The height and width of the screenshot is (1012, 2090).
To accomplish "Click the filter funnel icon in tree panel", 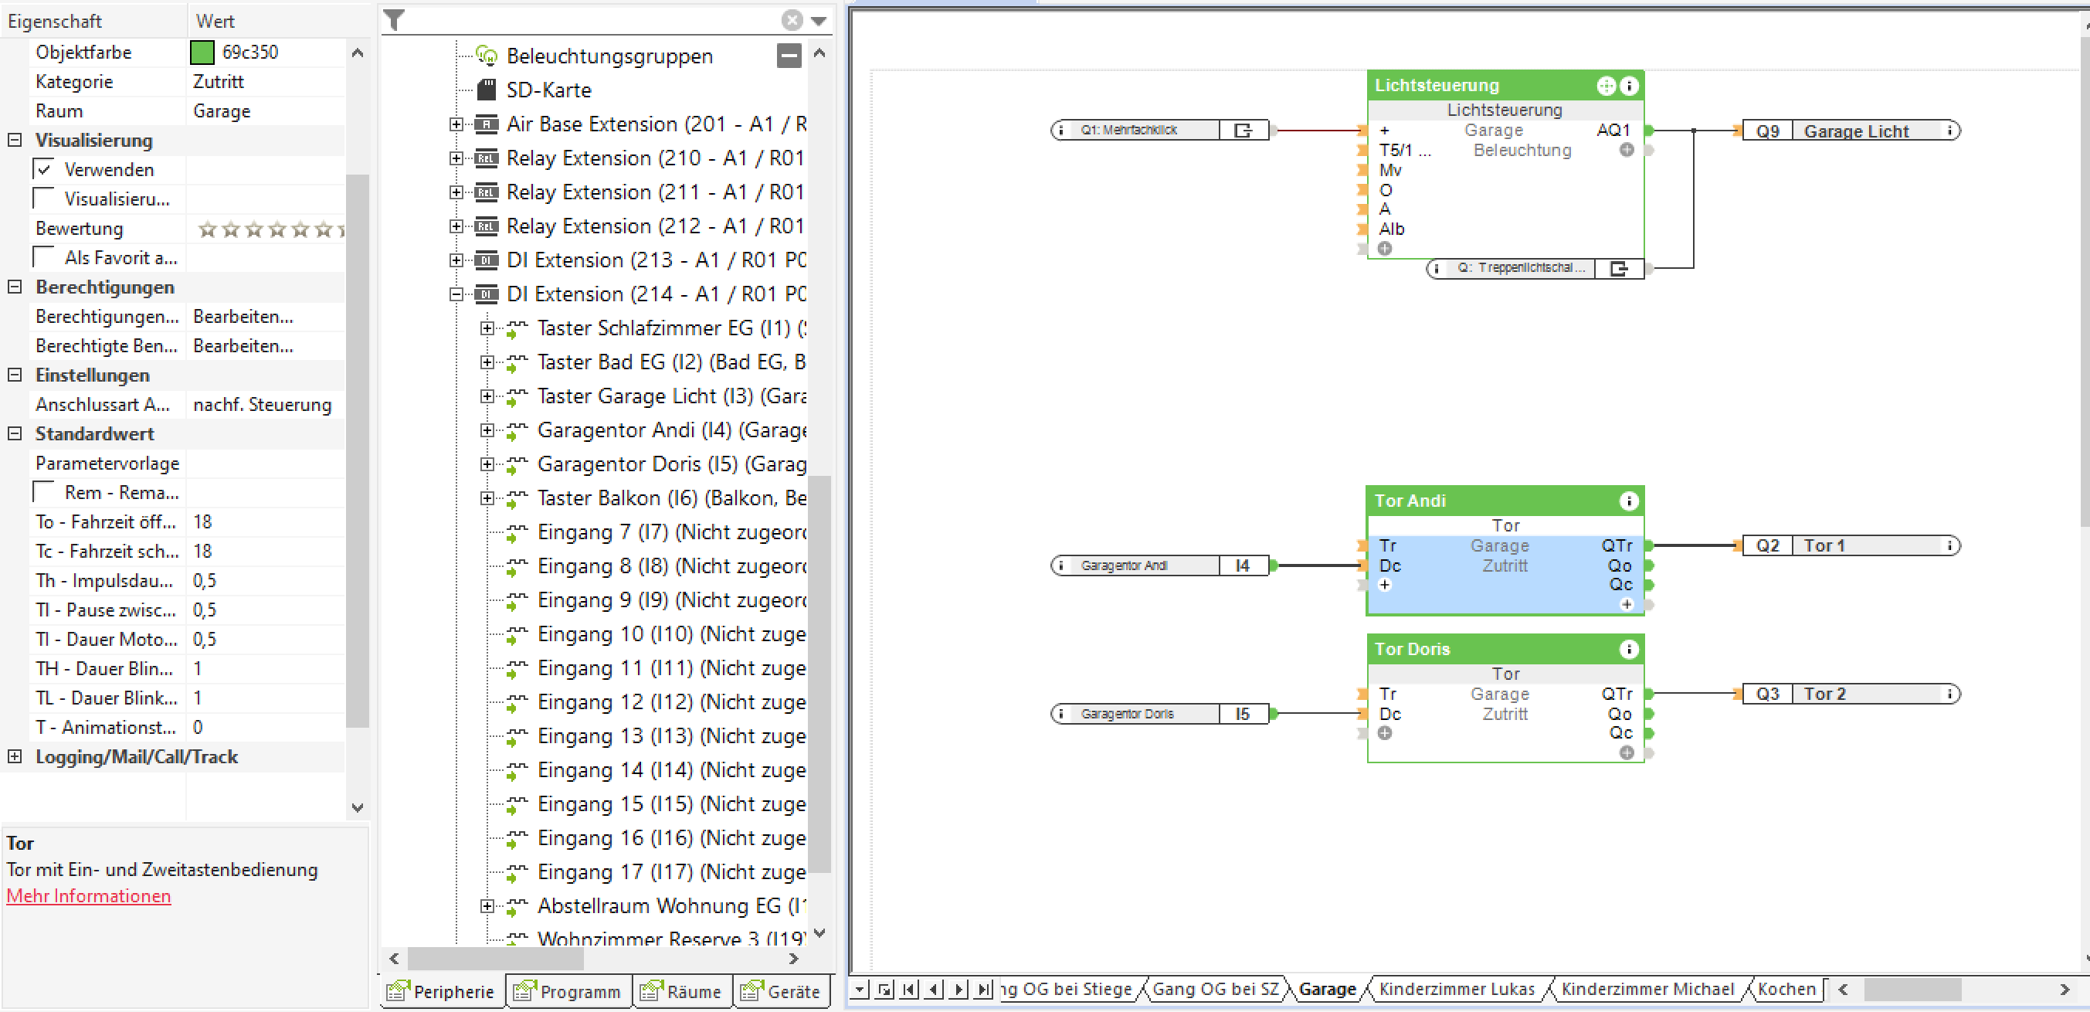I will click(395, 19).
